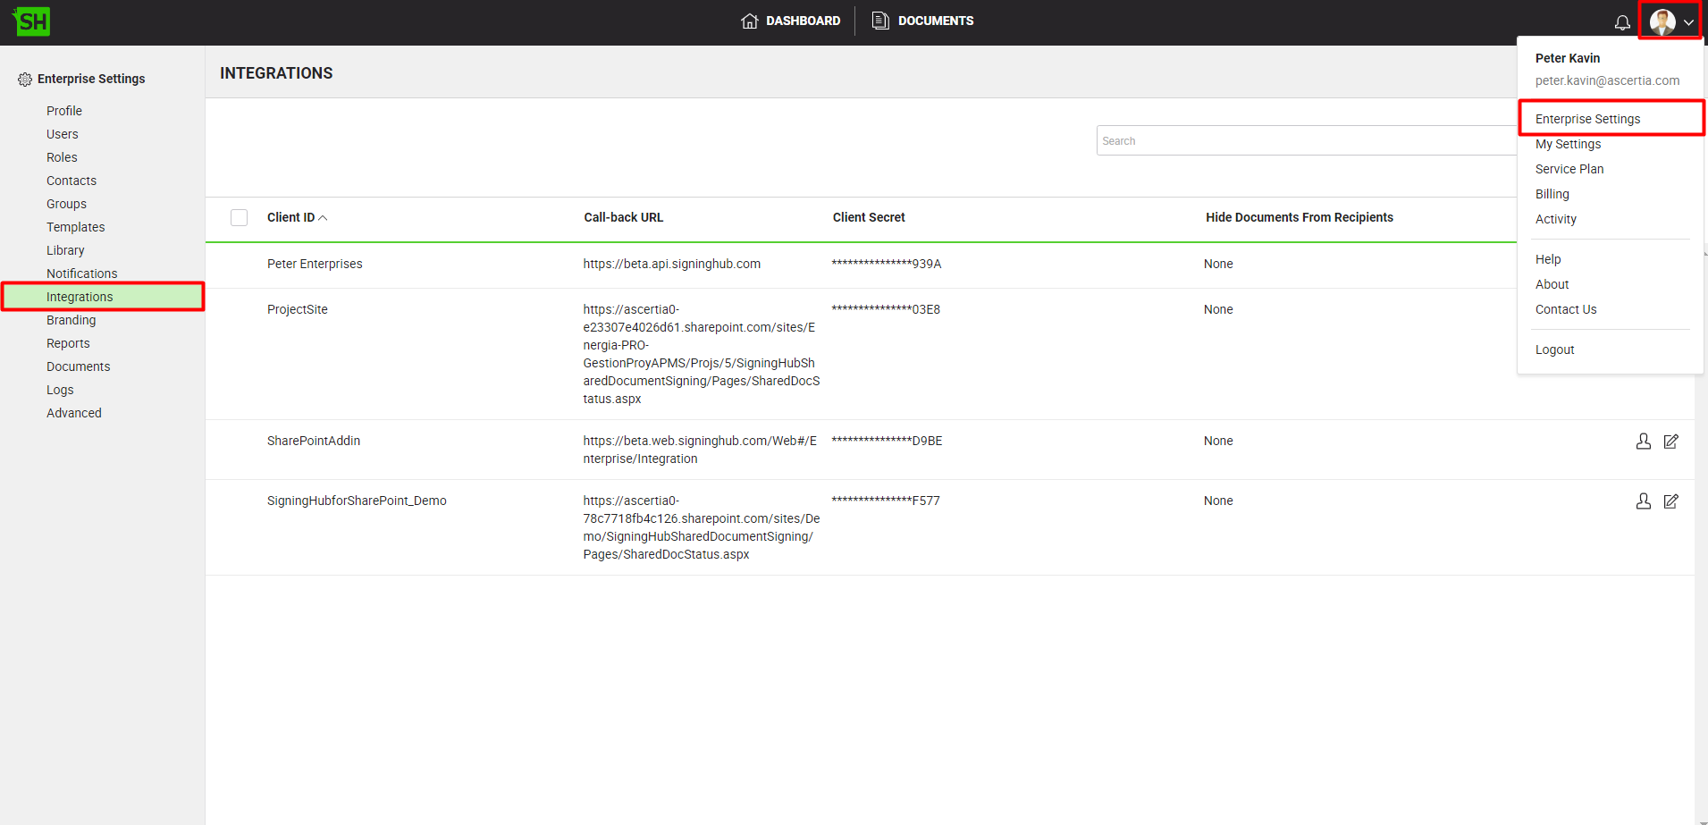The image size is (1708, 825).
Task: Collapse the profile menu dropdown arrow
Action: click(x=1688, y=23)
